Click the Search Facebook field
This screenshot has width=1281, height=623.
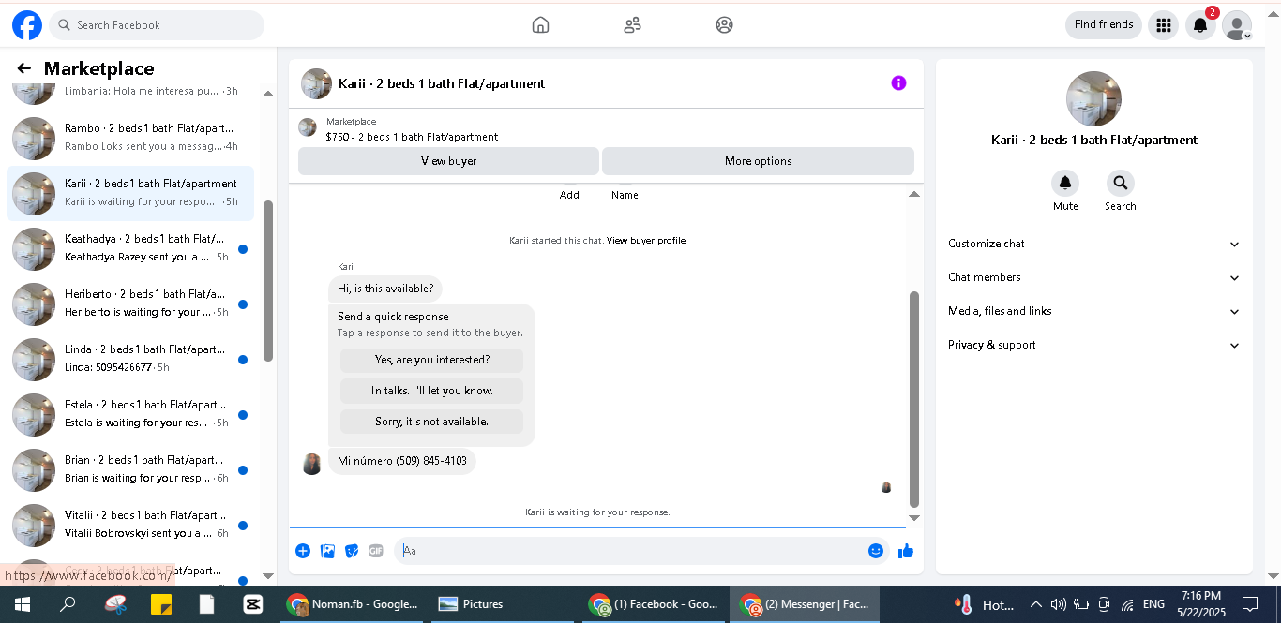pos(157,25)
